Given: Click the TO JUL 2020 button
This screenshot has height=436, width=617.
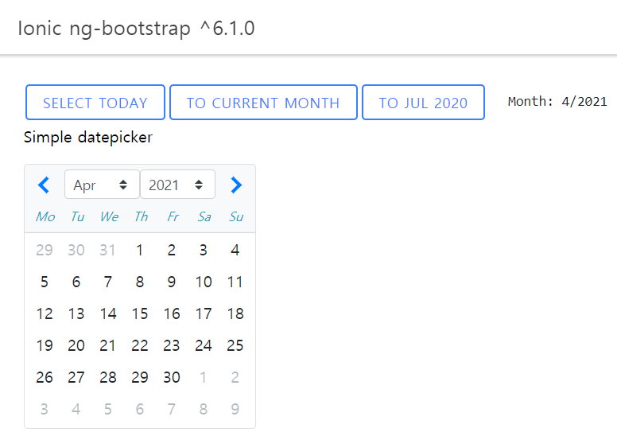Looking at the screenshot, I should pos(423,103).
